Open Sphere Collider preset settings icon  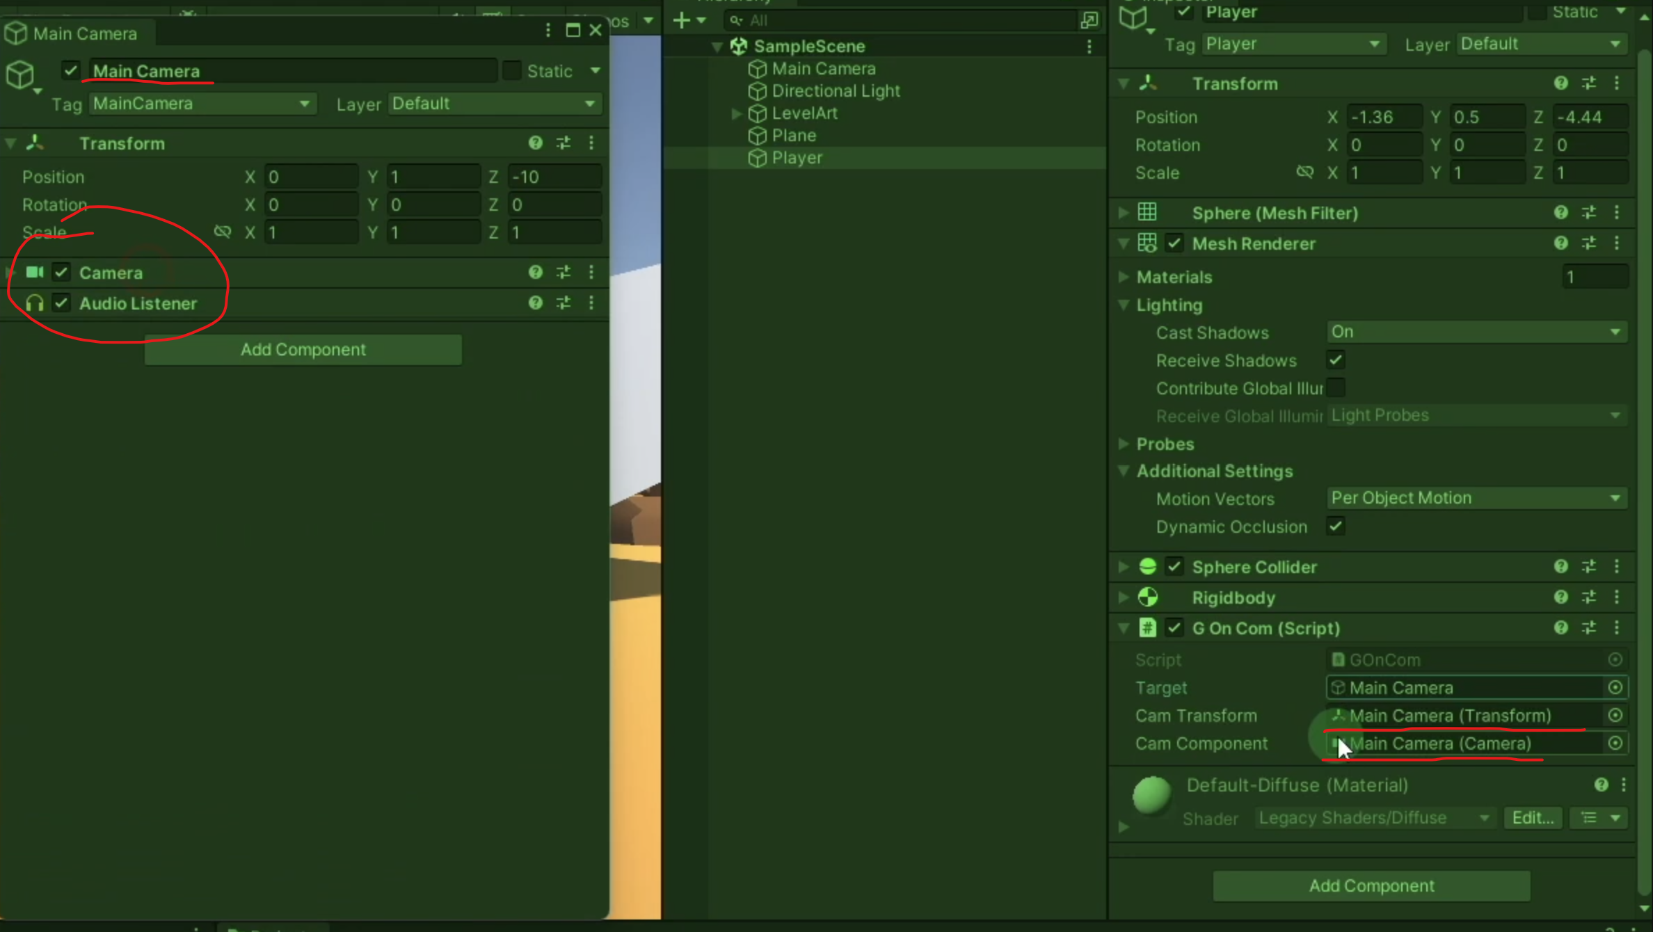[x=1589, y=567]
